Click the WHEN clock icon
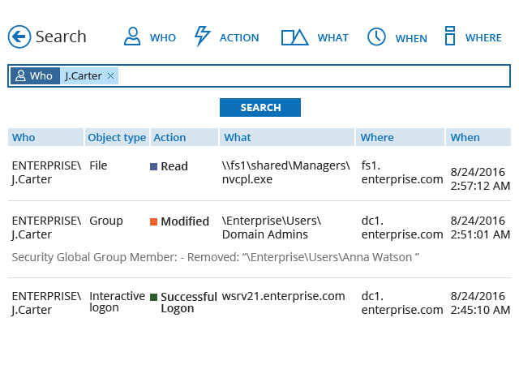 click(376, 36)
